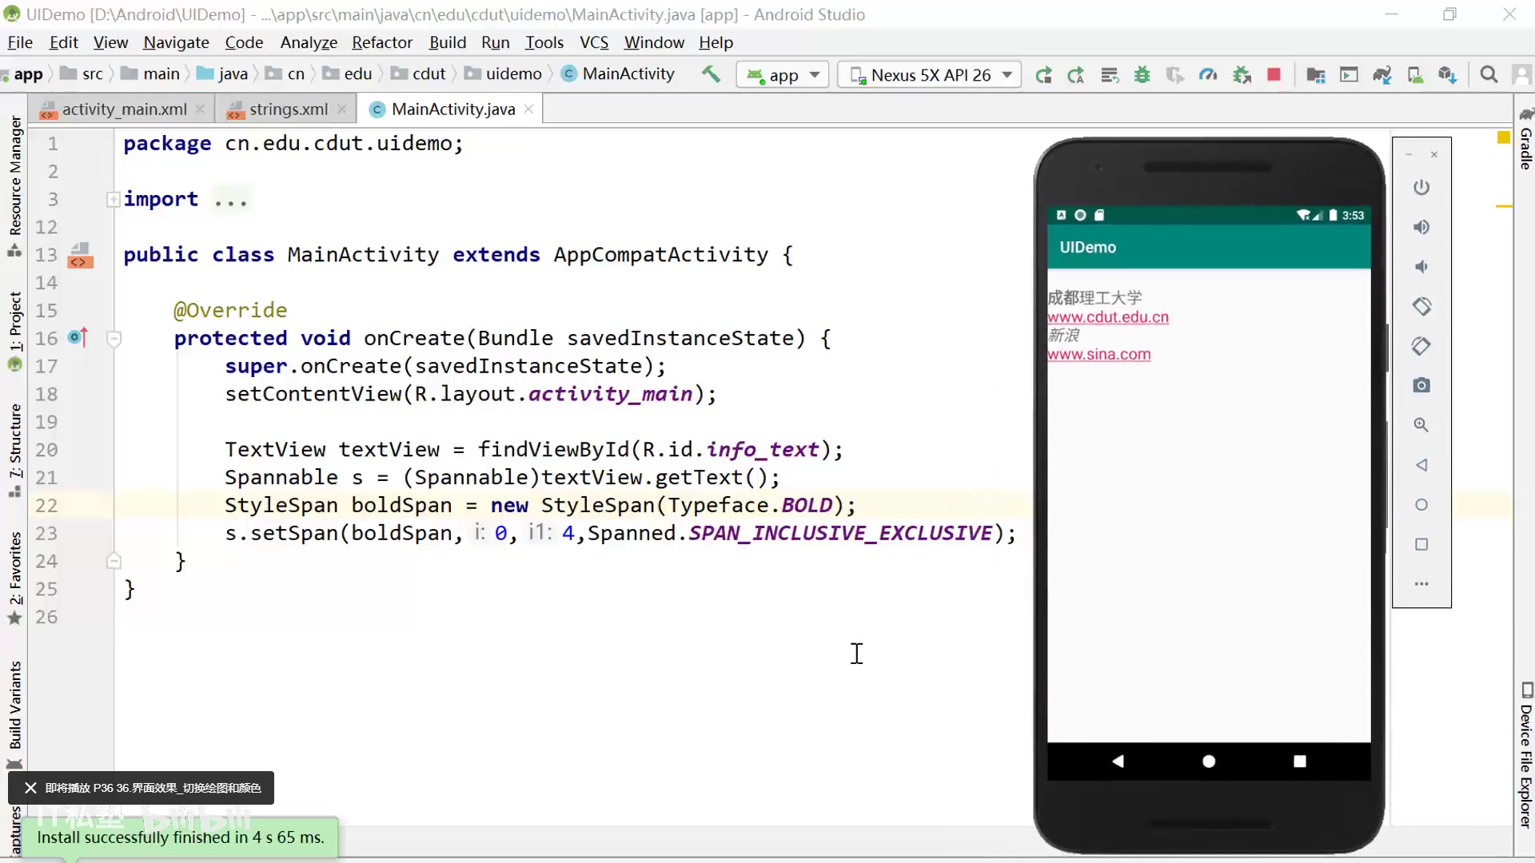Viewport: 1535px width, 863px height.
Task: Click the Debug app bug icon
Action: tap(1142, 75)
